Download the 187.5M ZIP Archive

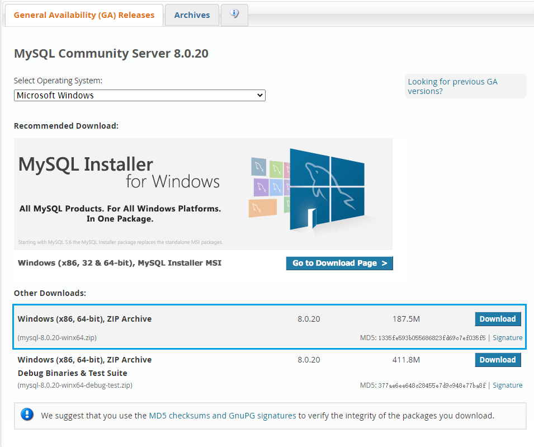[x=498, y=319]
